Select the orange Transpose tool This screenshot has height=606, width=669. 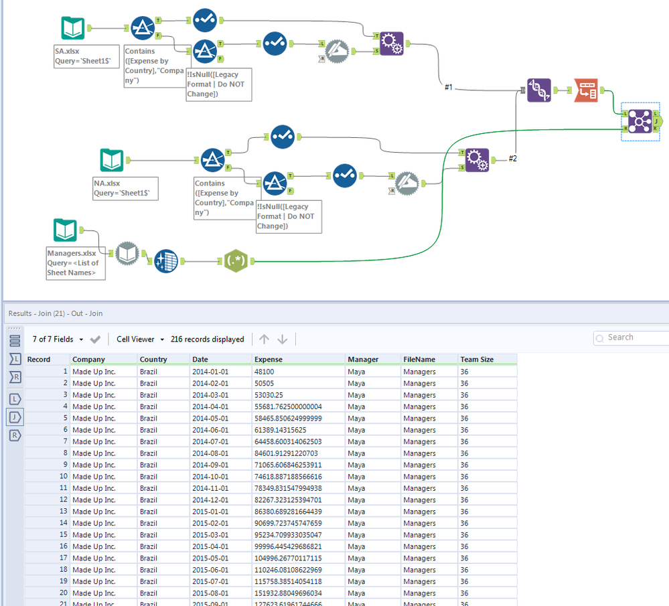[x=586, y=90]
